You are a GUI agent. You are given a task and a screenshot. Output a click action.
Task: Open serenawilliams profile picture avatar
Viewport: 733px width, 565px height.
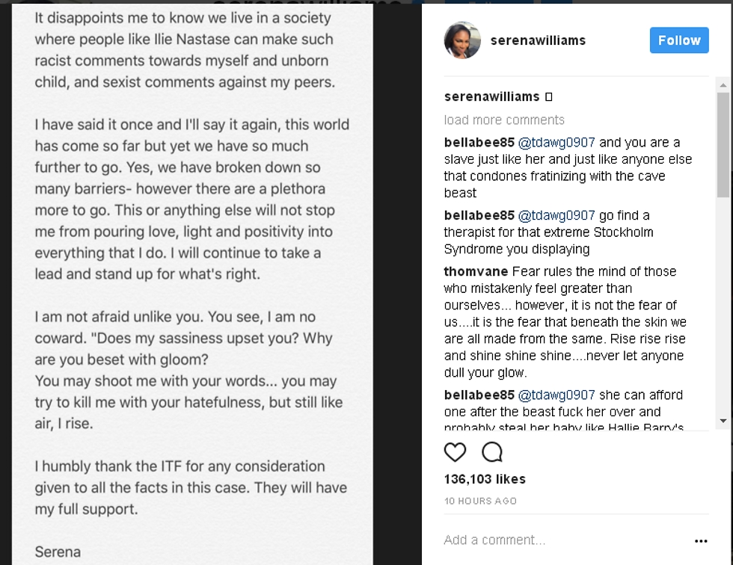pyautogui.click(x=462, y=40)
